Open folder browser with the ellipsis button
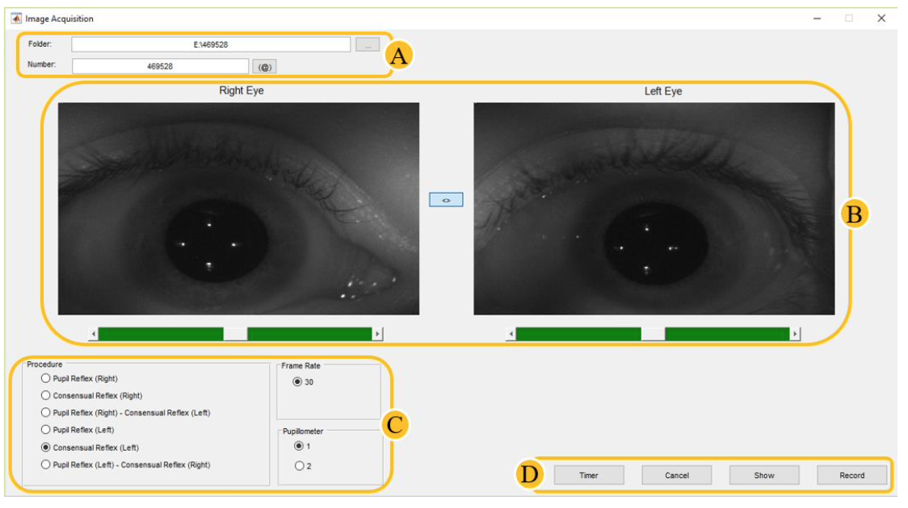Screen dimensions: 908x508 [368, 44]
